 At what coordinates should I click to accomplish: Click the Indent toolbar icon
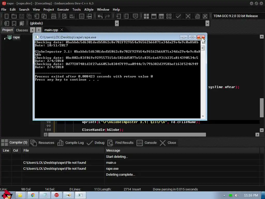(x=119, y=16)
